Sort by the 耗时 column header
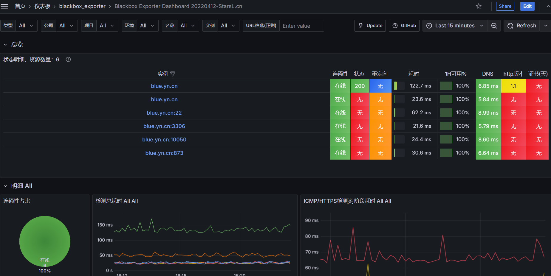 414,74
